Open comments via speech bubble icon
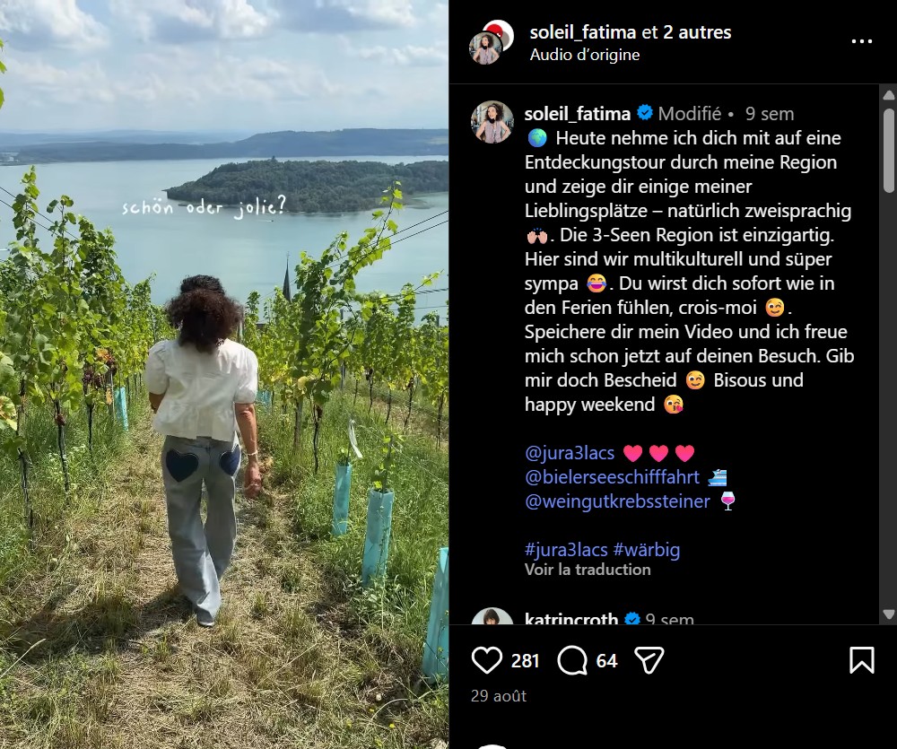The height and width of the screenshot is (749, 897). [x=572, y=660]
